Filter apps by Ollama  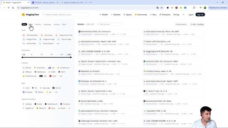pyautogui.click(x=39, y=92)
